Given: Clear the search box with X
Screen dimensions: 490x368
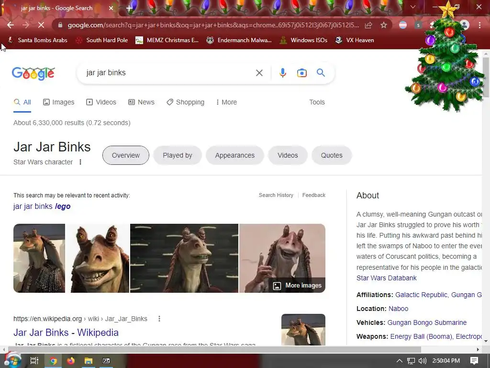Looking at the screenshot, I should coord(259,73).
